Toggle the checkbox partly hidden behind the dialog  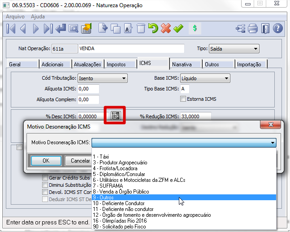point(19,147)
